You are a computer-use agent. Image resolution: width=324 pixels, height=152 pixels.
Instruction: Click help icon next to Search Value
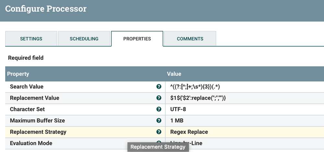[x=159, y=87]
